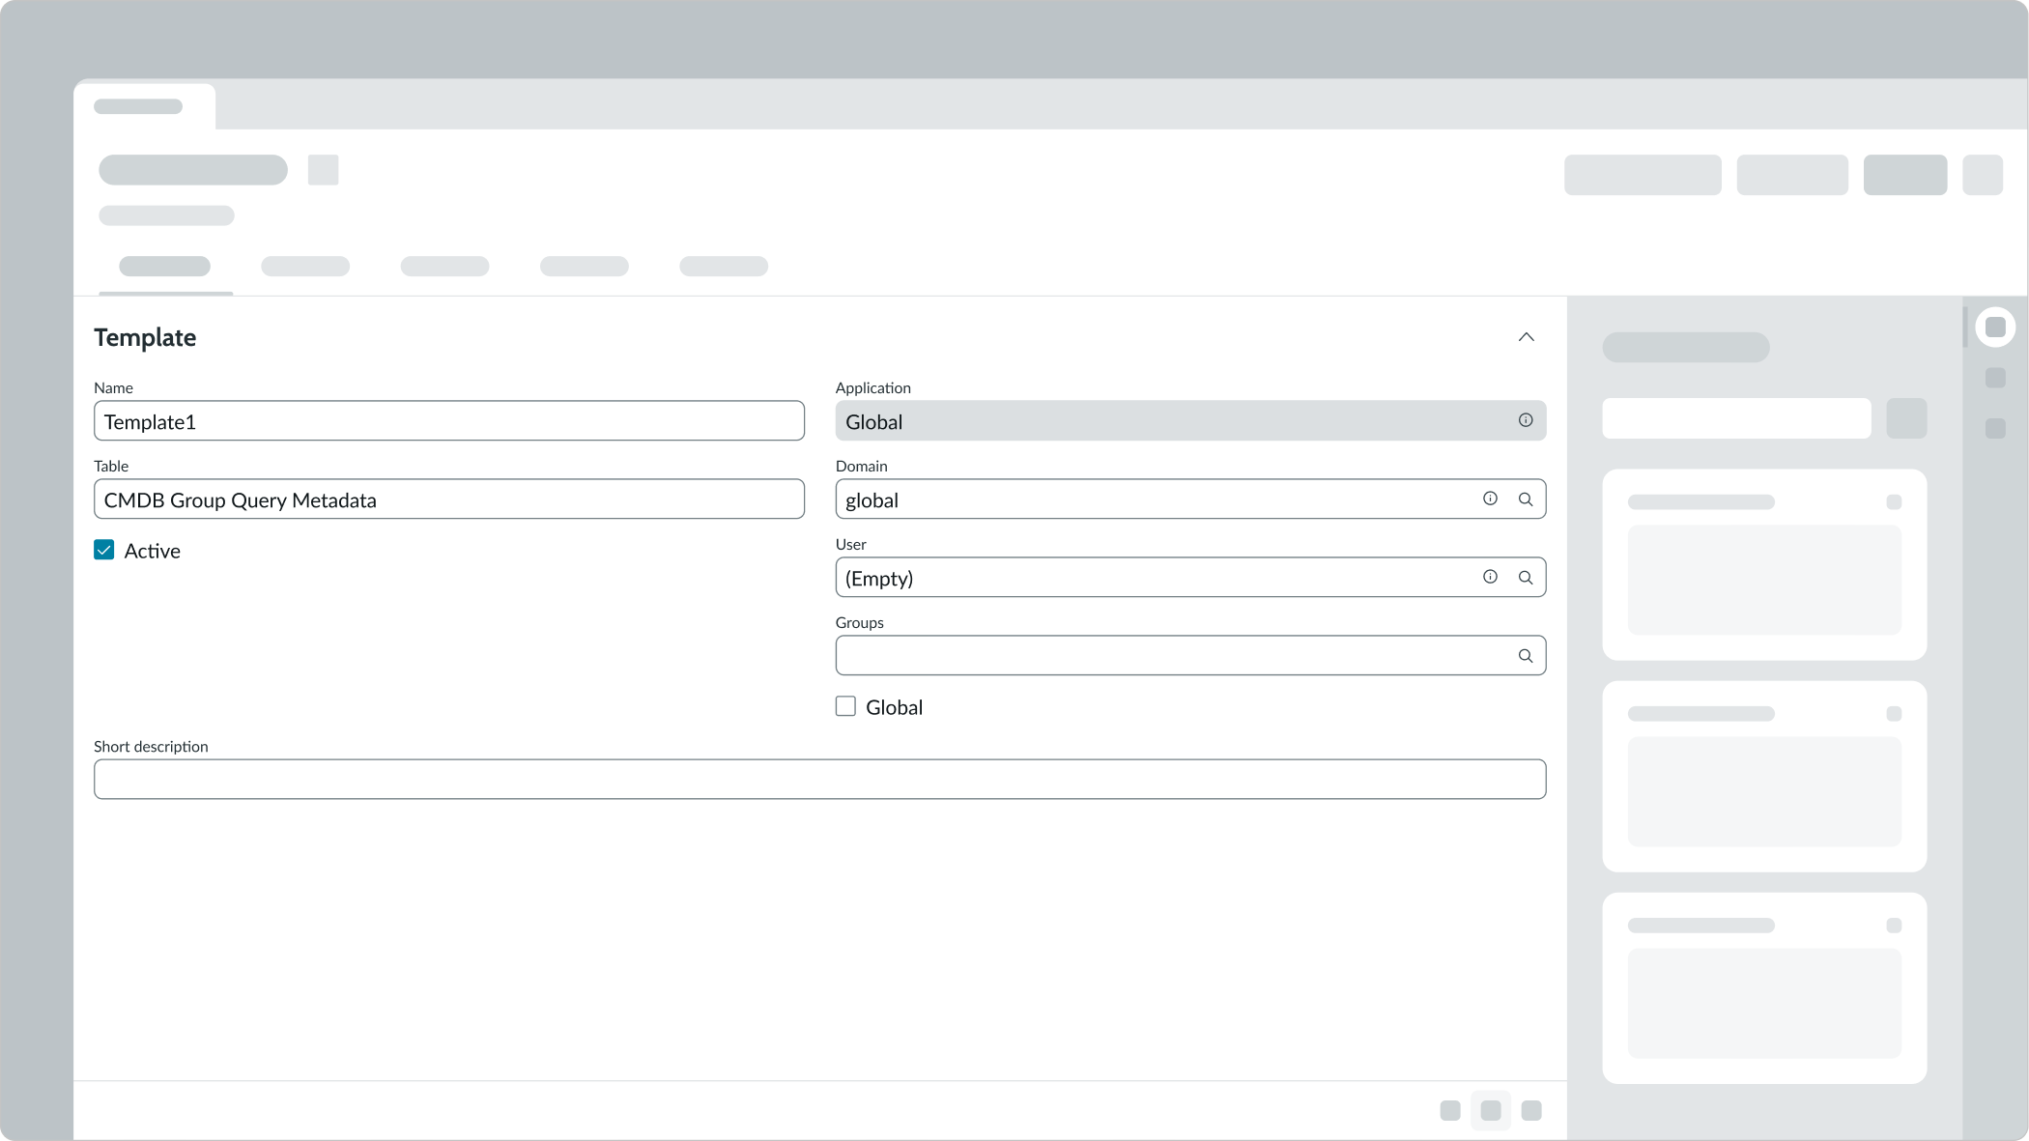
Task: Click the info icon beside the Domain field
Action: pos(1490,499)
